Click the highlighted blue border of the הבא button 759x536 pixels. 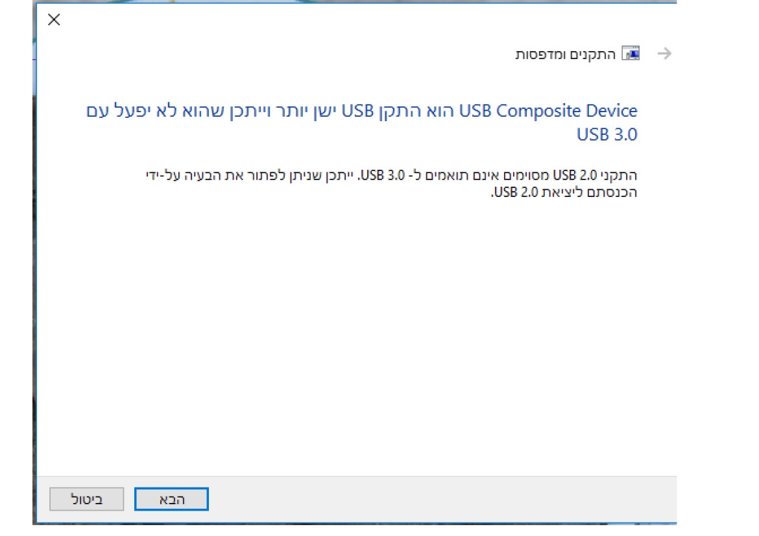(x=171, y=489)
